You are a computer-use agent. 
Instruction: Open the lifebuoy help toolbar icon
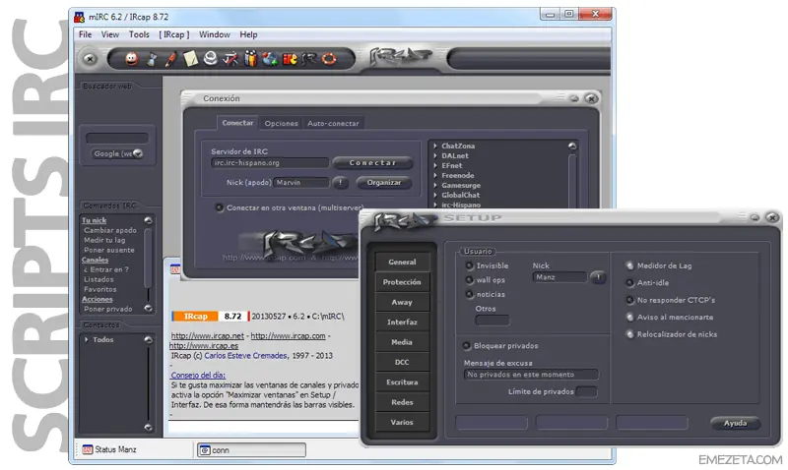pos(329,59)
